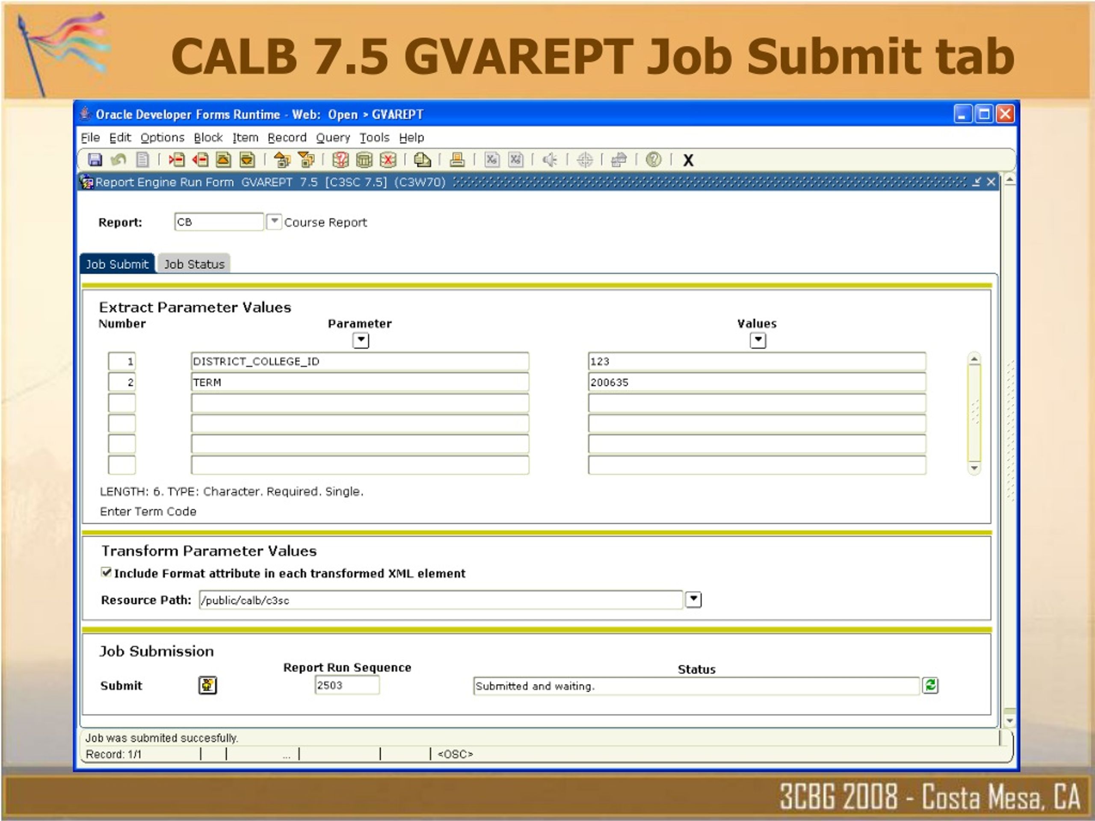Refresh job status with green icon
Image resolution: width=1095 pixels, height=821 pixels.
point(930,685)
